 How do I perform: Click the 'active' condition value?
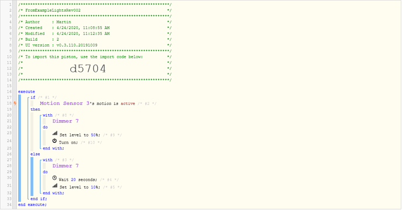[x=128, y=103]
